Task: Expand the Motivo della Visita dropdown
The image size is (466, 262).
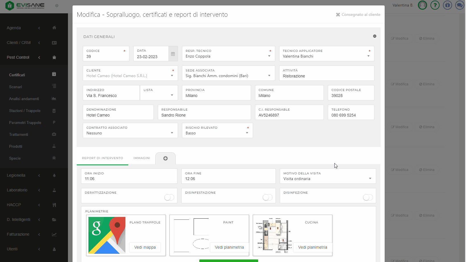Action: 328,179
